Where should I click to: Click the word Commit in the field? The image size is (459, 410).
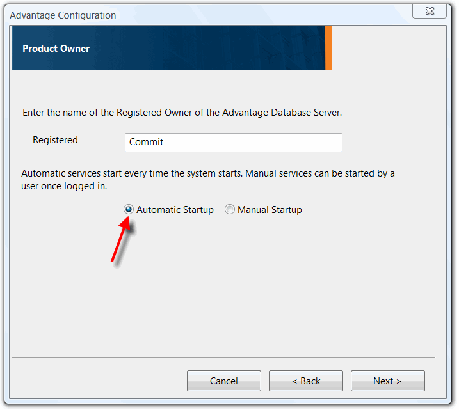pos(147,142)
